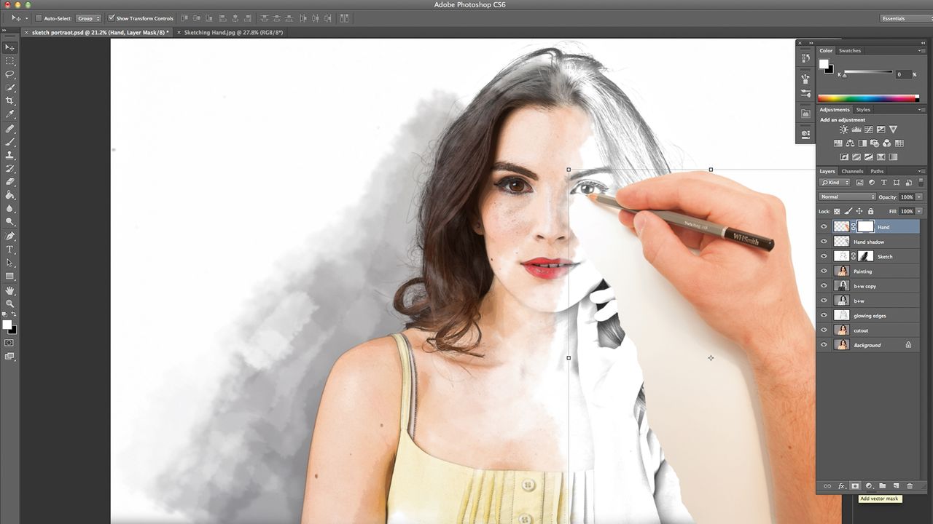
Task: Open the Color panel options menu
Action: pyautogui.click(x=921, y=51)
